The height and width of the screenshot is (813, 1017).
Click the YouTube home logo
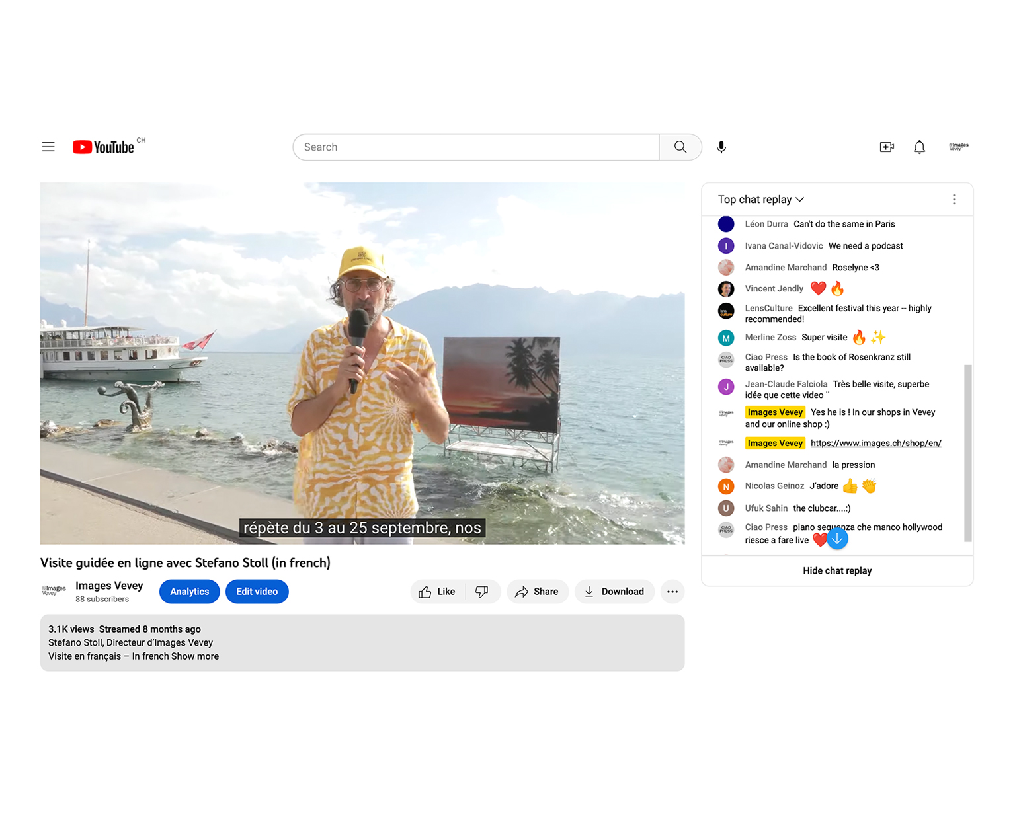click(x=104, y=147)
